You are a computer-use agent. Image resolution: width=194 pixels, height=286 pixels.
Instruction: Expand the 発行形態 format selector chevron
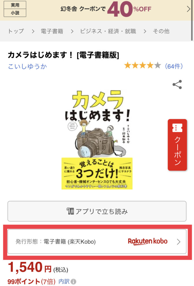179,242
